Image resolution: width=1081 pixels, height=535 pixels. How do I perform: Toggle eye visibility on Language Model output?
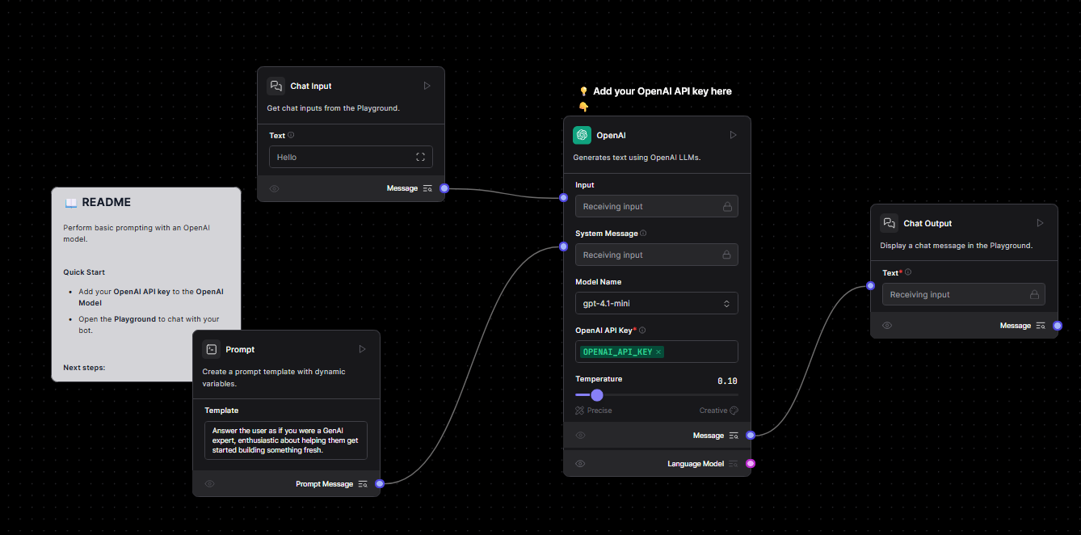pos(580,464)
